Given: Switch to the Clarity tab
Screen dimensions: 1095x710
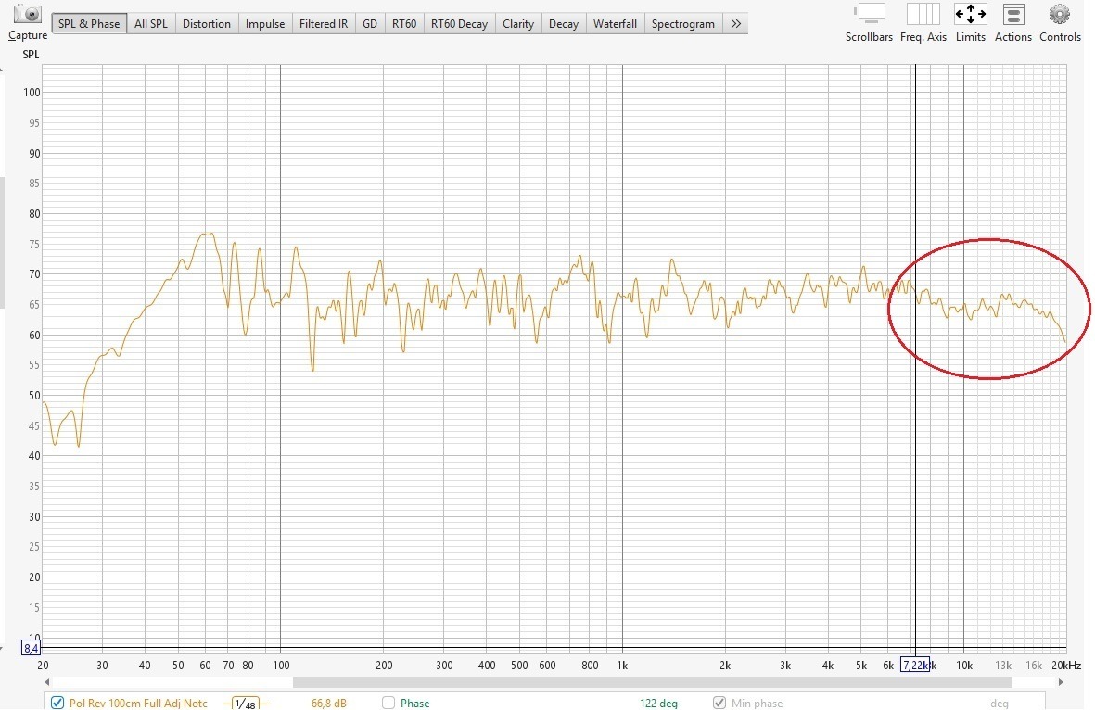Looking at the screenshot, I should 518,24.
